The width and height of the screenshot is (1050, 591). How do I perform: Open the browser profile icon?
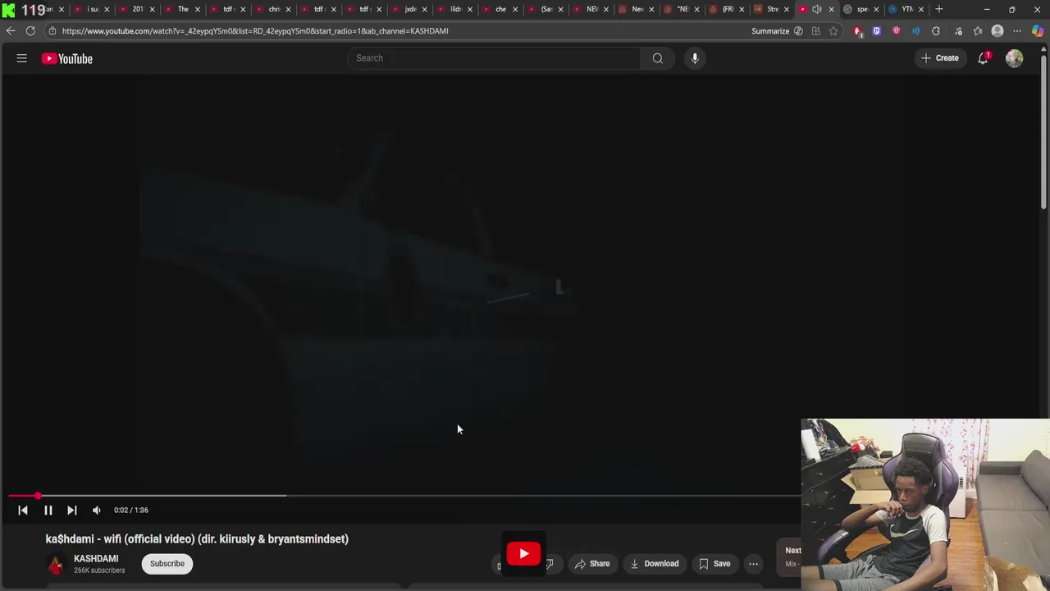pos(997,31)
